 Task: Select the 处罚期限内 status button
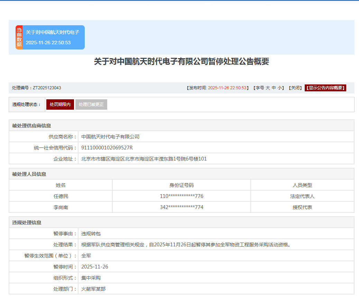pos(60,104)
